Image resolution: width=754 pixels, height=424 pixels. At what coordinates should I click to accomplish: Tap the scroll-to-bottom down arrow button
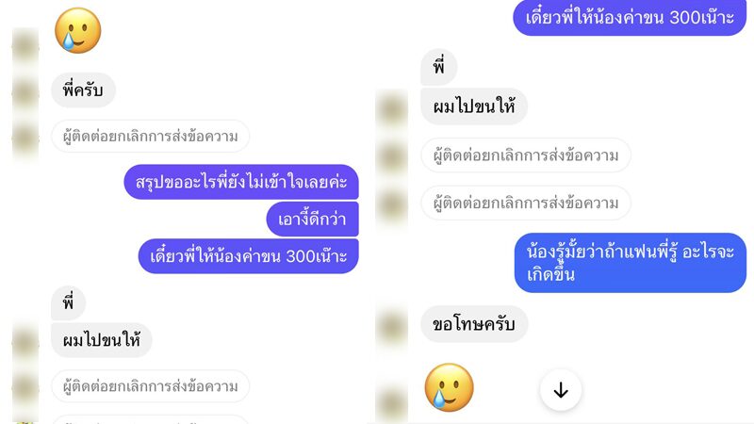(561, 390)
